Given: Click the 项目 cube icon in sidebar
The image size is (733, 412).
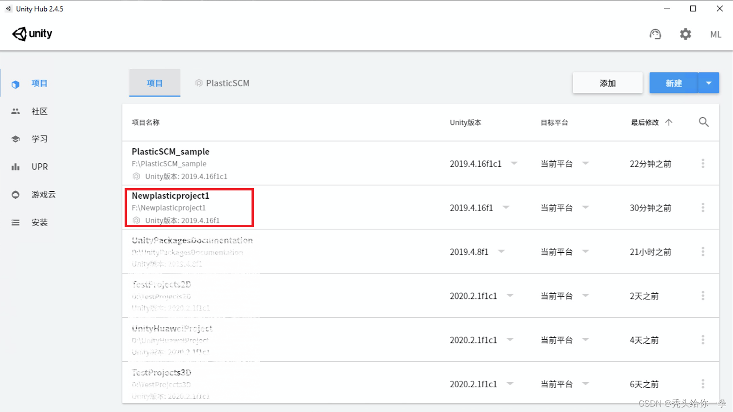Looking at the screenshot, I should (16, 84).
